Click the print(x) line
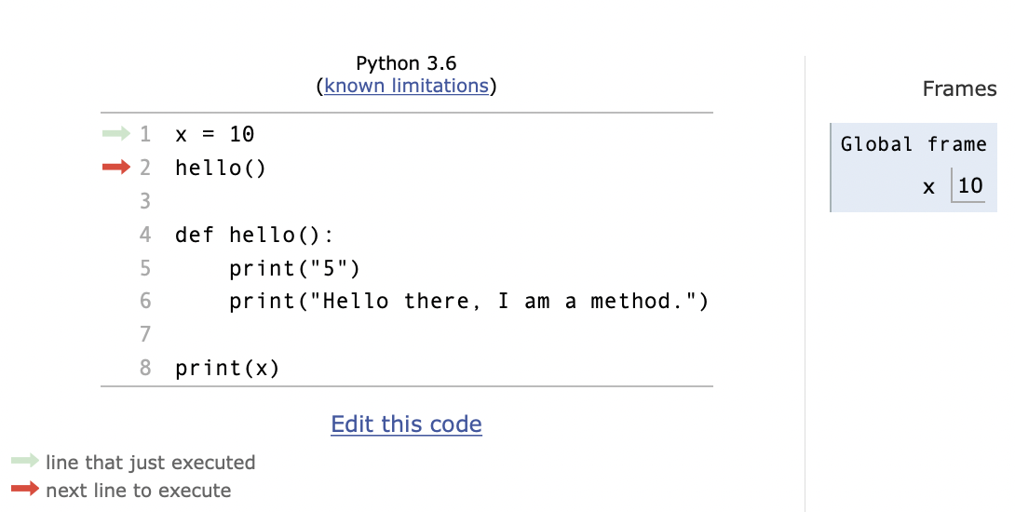 tap(227, 369)
